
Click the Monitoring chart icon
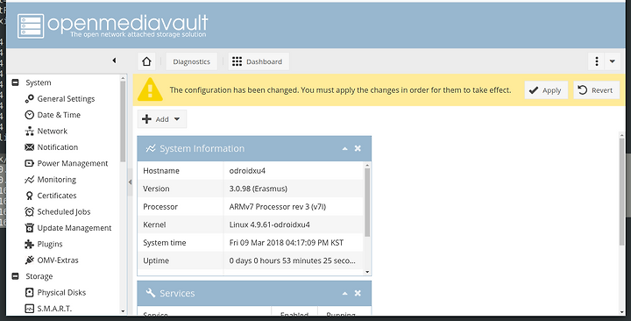pyautogui.click(x=30, y=179)
